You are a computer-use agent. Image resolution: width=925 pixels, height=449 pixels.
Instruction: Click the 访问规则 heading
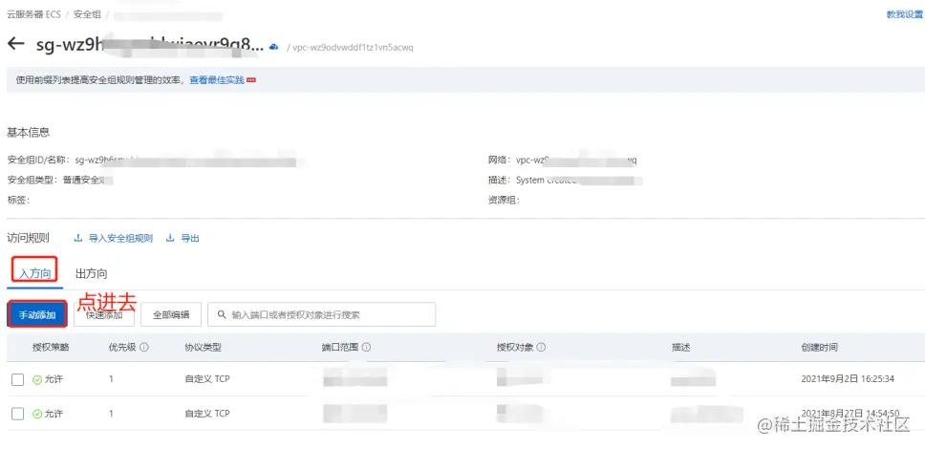(x=29, y=239)
